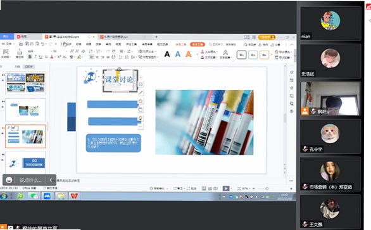
Task: Toggle italic text formatting
Action: (35, 57)
